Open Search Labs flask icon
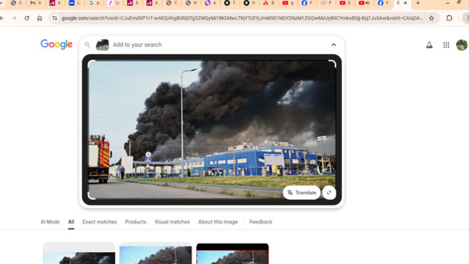 coord(429,45)
